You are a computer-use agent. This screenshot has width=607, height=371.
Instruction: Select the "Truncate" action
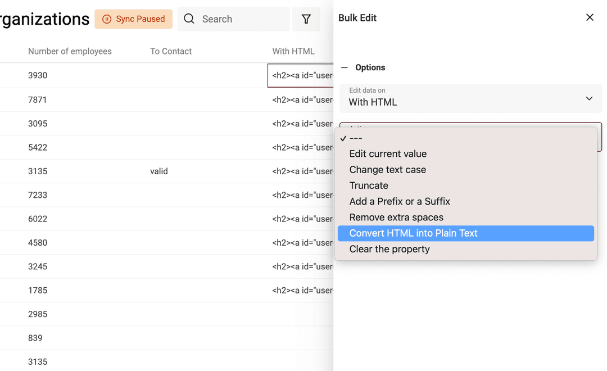tap(369, 185)
